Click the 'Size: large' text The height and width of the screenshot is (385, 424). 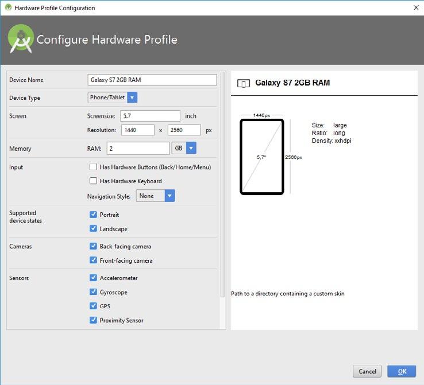click(329, 125)
